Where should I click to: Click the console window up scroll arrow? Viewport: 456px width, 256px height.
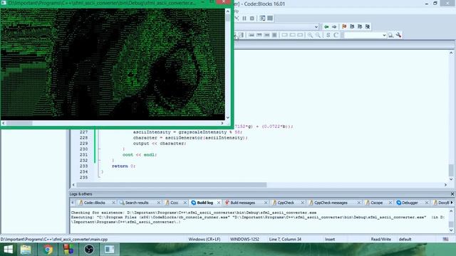tap(228, 11)
